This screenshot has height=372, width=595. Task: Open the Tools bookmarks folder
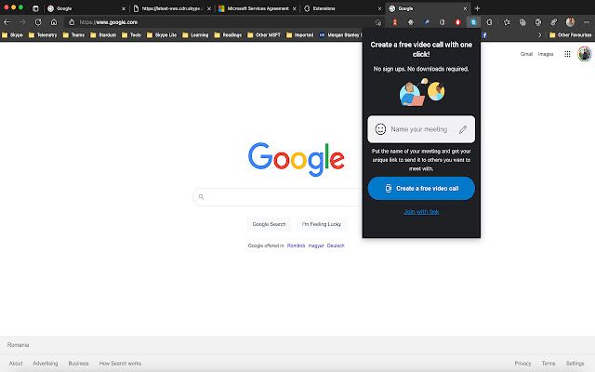pyautogui.click(x=131, y=35)
